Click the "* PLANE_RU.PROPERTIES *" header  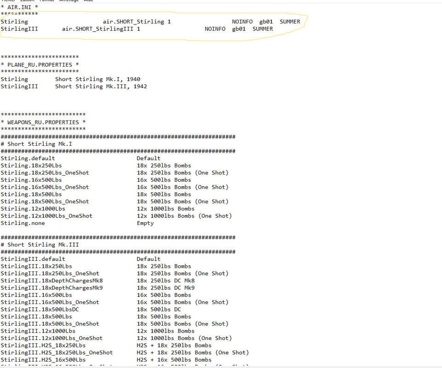40,65
